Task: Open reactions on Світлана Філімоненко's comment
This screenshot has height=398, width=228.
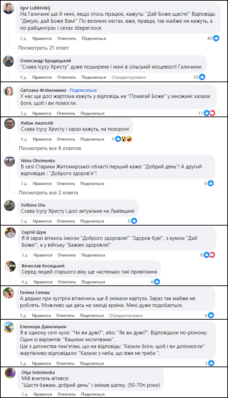Action: 209,113
